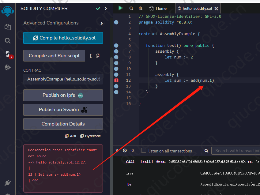This screenshot has height=195, width=260.
Task: Toggle breakpoint dot on line 2
Action: pos(116,22)
